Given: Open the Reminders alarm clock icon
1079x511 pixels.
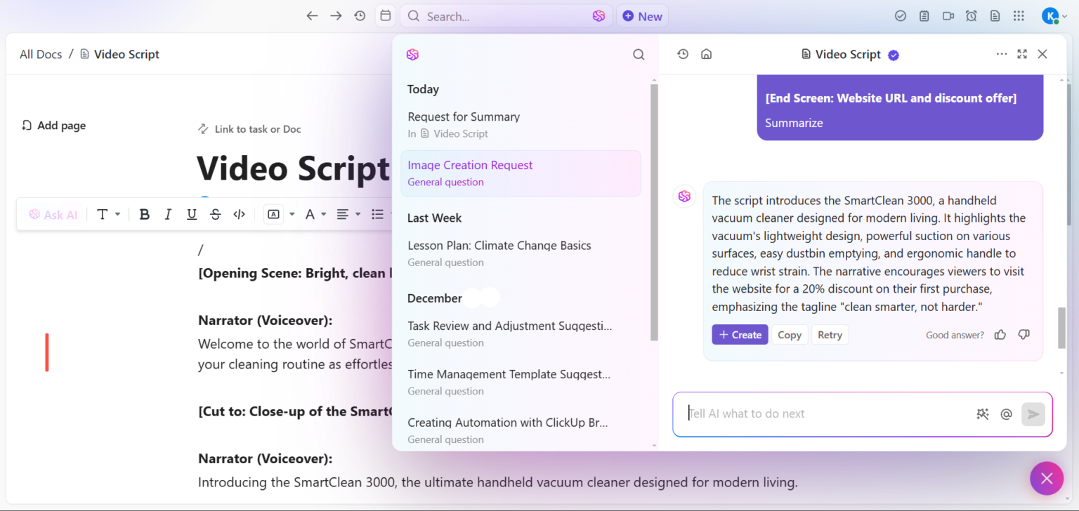Looking at the screenshot, I should tap(971, 15).
